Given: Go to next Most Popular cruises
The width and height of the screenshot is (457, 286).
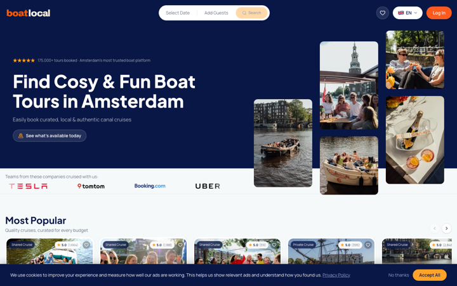Looking at the screenshot, I should (446, 228).
